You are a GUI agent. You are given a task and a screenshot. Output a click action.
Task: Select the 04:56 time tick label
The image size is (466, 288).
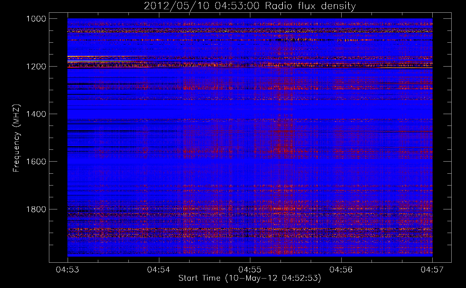341,270
